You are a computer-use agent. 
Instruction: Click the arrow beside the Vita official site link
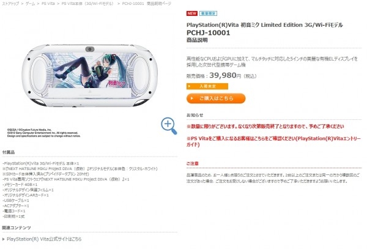4,239
